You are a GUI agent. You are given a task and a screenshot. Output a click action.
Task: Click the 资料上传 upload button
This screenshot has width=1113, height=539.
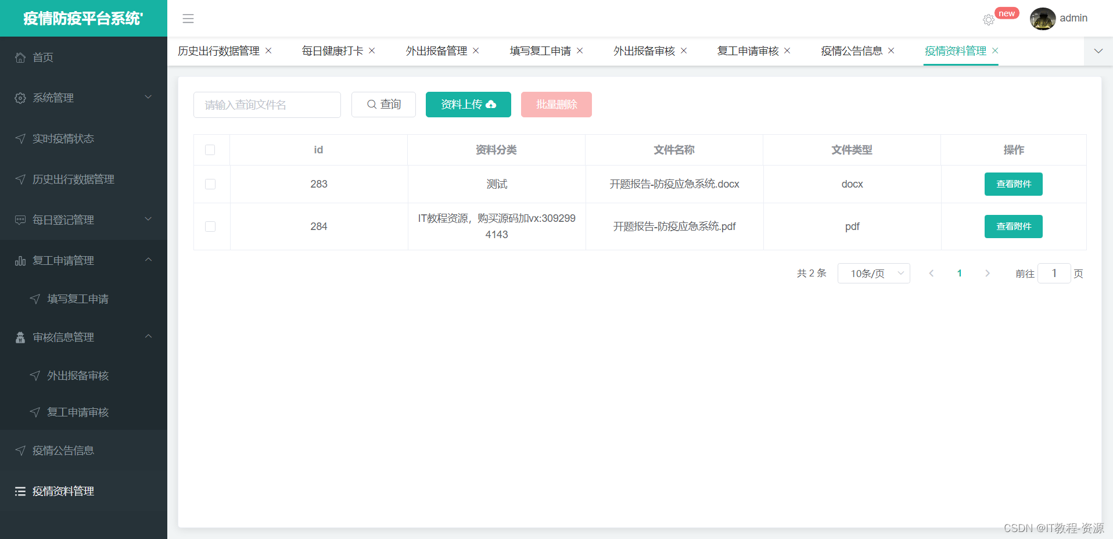pyautogui.click(x=468, y=105)
